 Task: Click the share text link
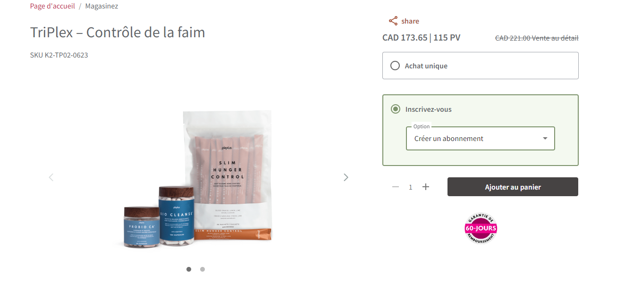pyautogui.click(x=410, y=21)
